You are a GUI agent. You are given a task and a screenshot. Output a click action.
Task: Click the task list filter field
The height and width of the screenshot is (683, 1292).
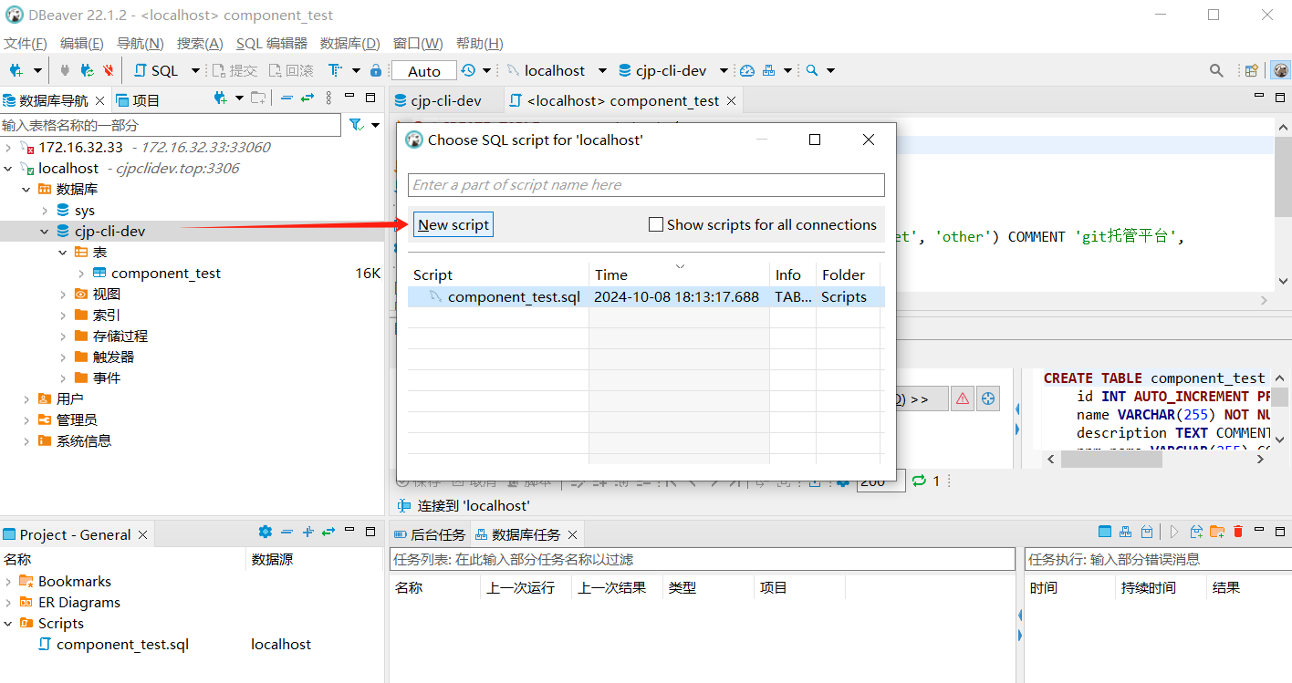[702, 559]
